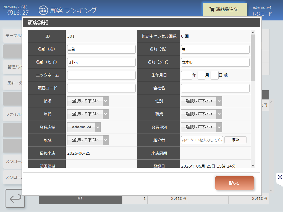Image resolution: width=283 pixels, height=212 pixels.
Task: Click into the 名前(名) field with 薫
Action: coord(215,49)
